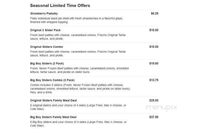
Task: Open the Original Sliders Family Meal Deal
Action: 53,101
